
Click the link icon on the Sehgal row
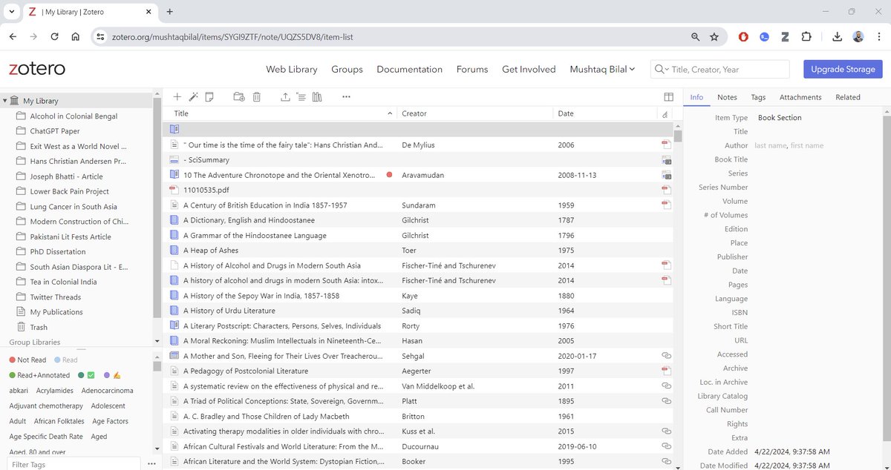[666, 356]
